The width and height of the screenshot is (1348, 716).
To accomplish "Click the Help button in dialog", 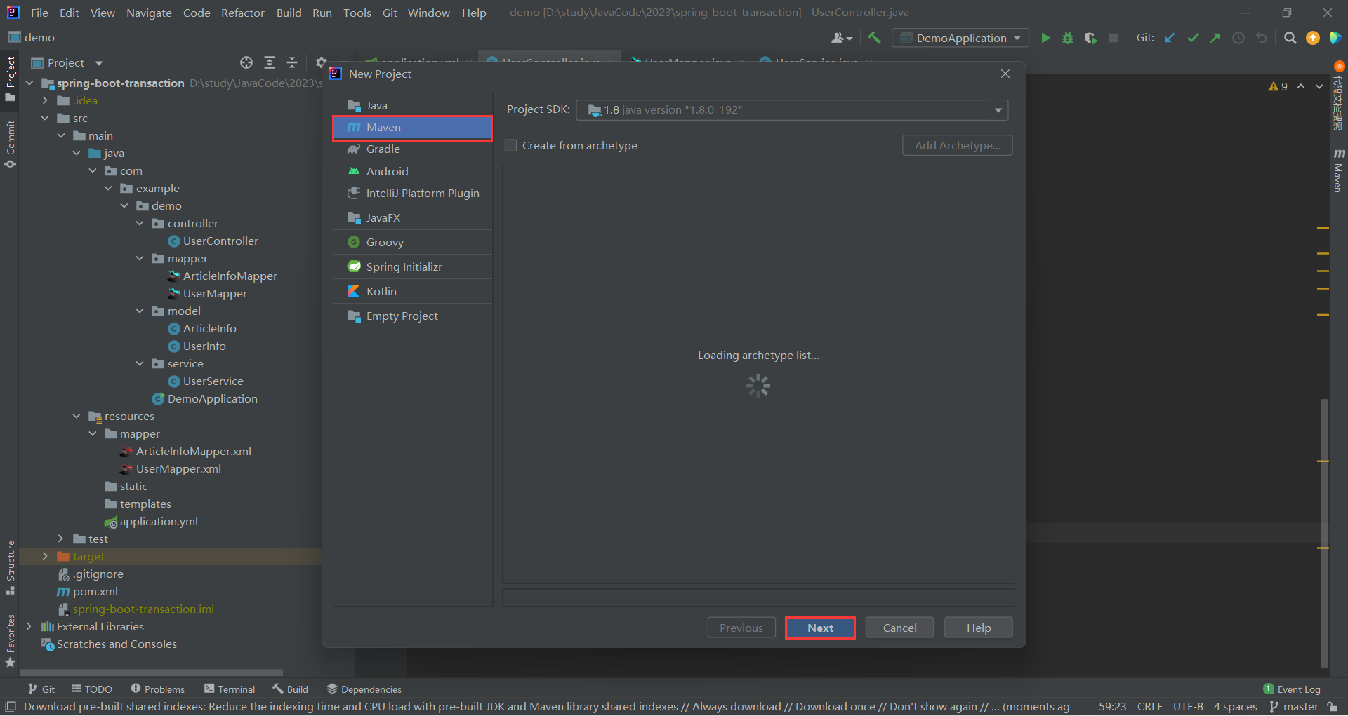I will pyautogui.click(x=979, y=628).
